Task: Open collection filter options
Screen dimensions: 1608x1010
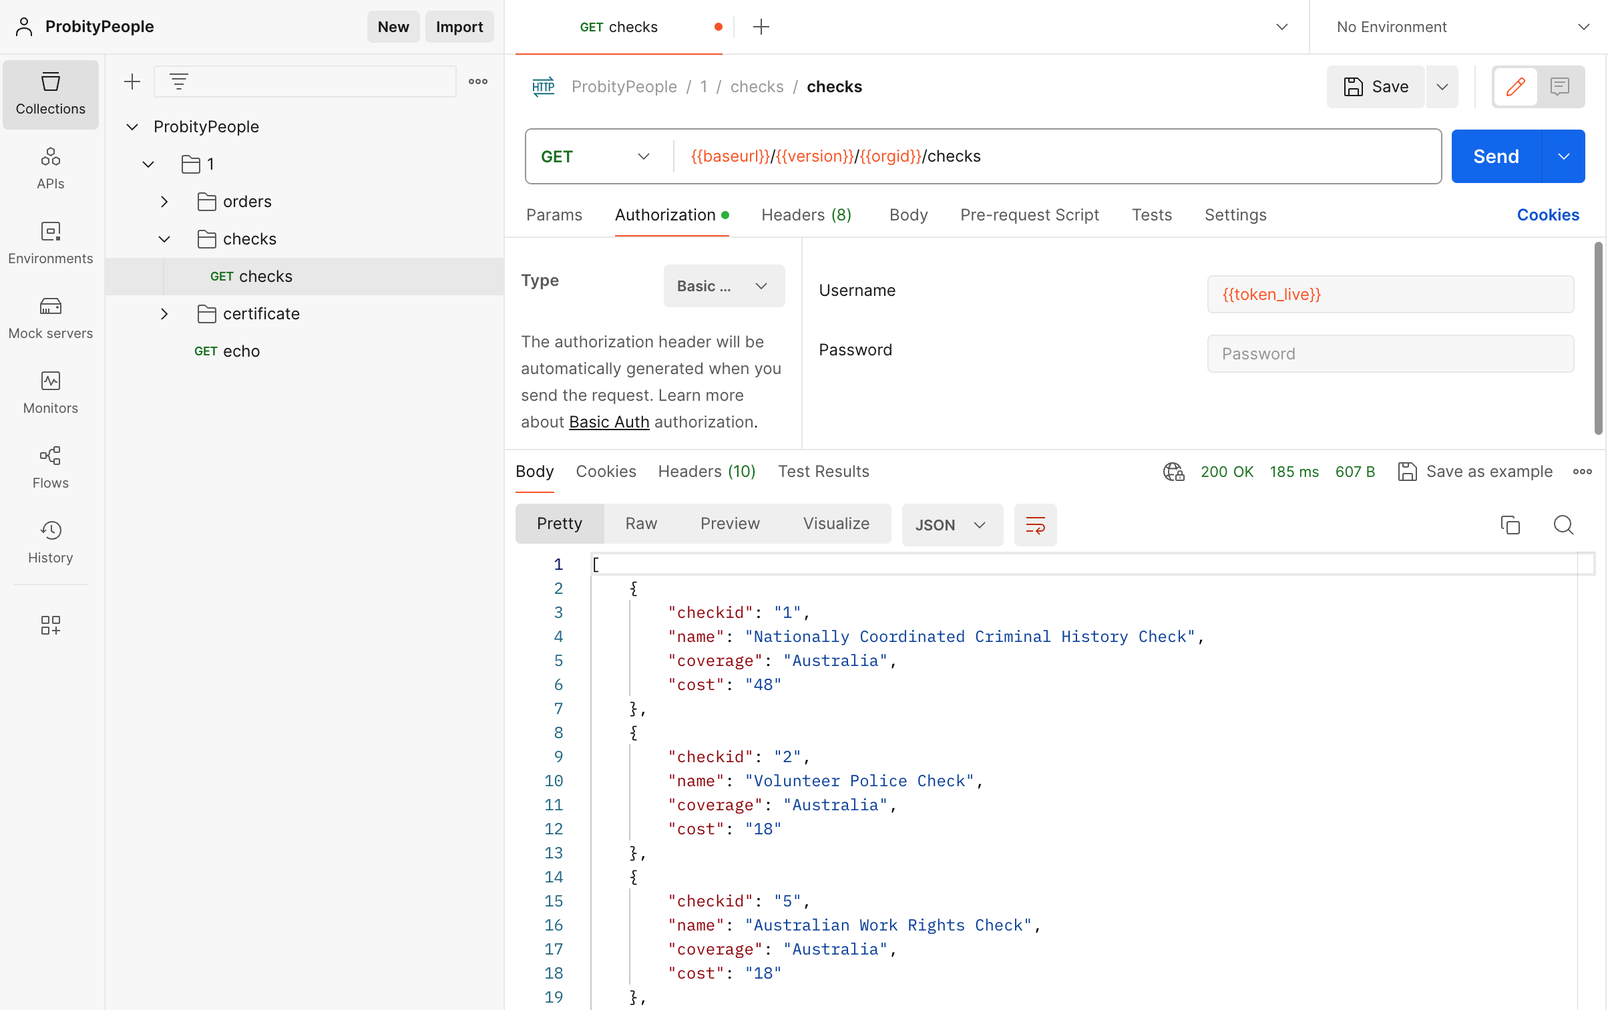Action: point(178,81)
